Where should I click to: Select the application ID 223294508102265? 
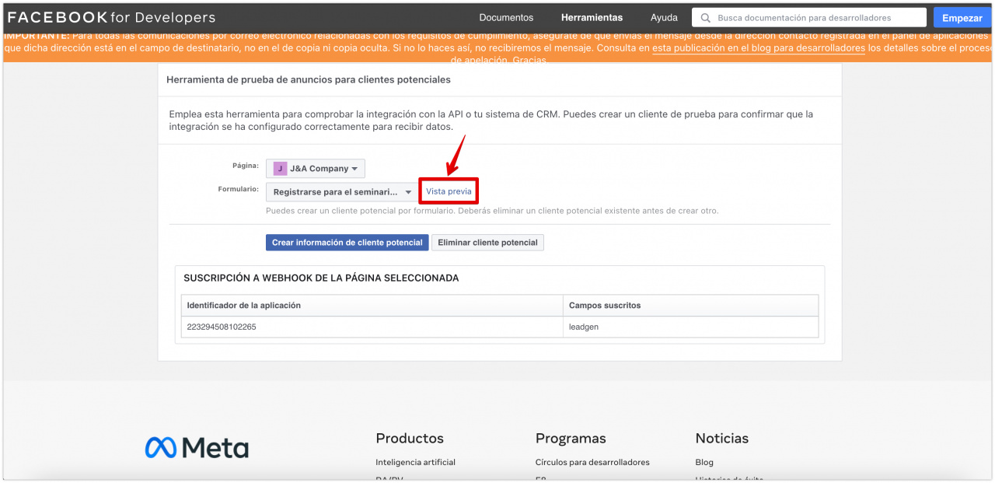coord(222,327)
